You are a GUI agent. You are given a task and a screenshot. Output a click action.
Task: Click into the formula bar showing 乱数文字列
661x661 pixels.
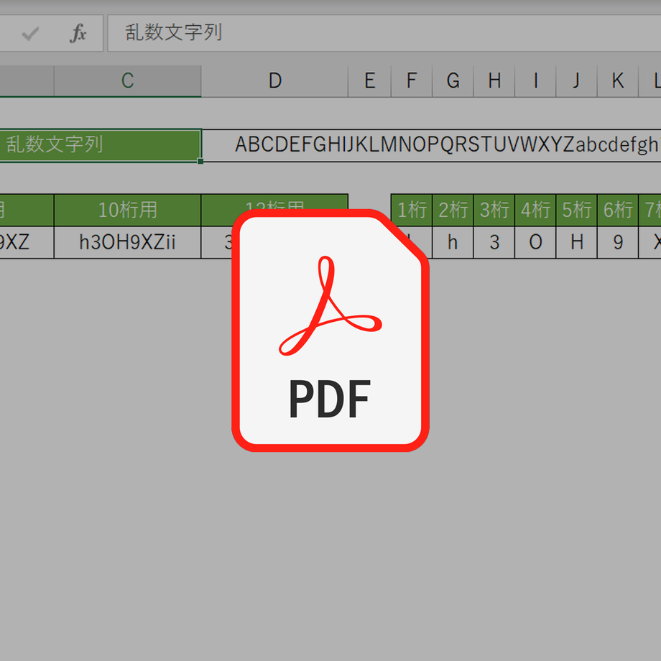384,33
